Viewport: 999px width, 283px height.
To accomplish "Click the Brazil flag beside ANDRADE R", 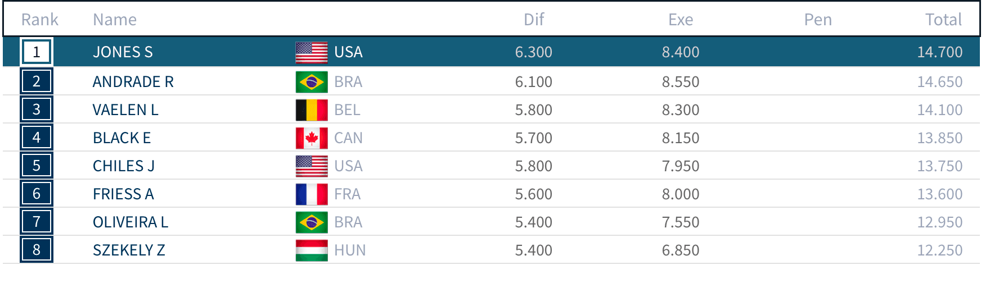I will (311, 82).
